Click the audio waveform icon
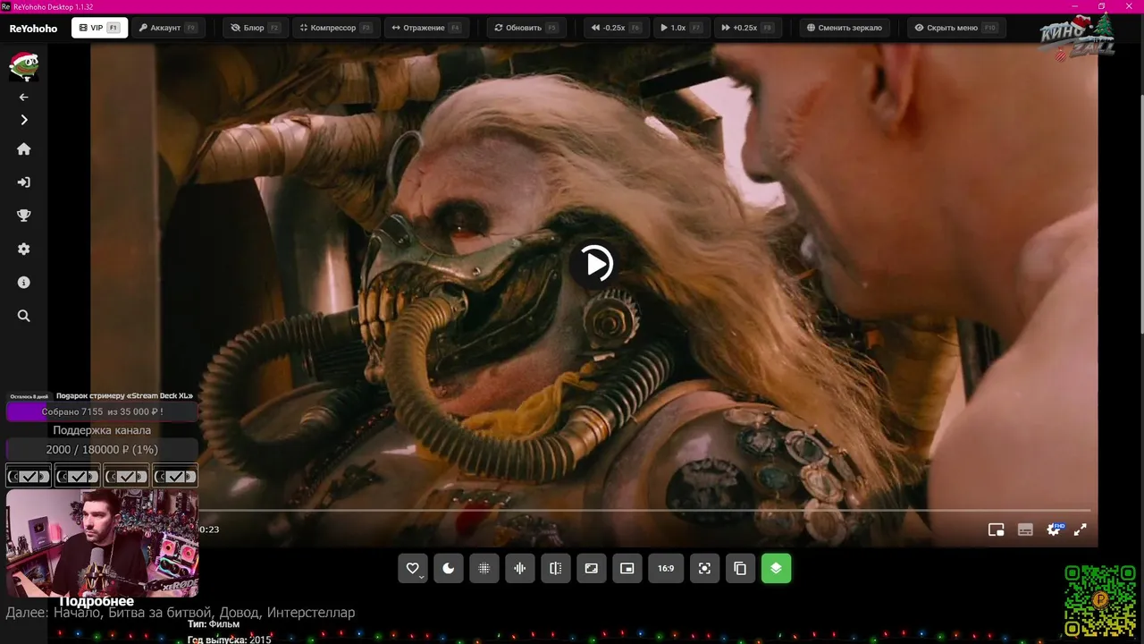 pyautogui.click(x=520, y=568)
